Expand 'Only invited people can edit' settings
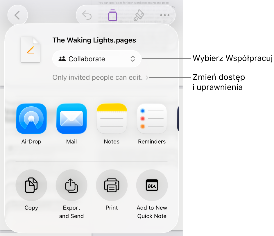The height and width of the screenshot is (236, 274). point(101,77)
